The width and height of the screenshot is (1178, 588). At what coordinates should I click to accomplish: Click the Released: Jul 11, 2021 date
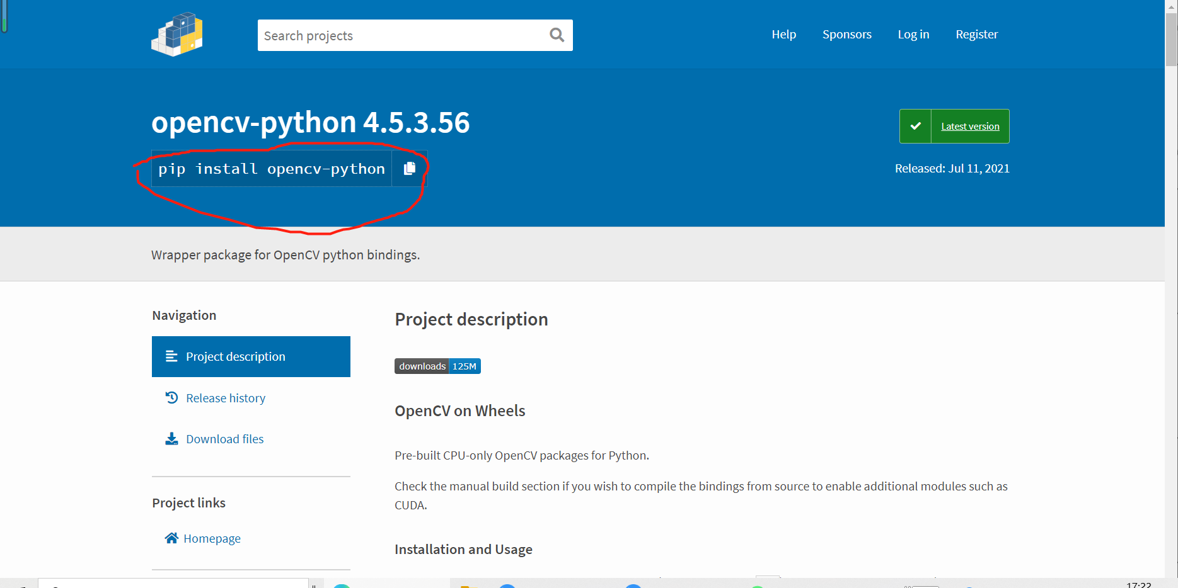(952, 168)
